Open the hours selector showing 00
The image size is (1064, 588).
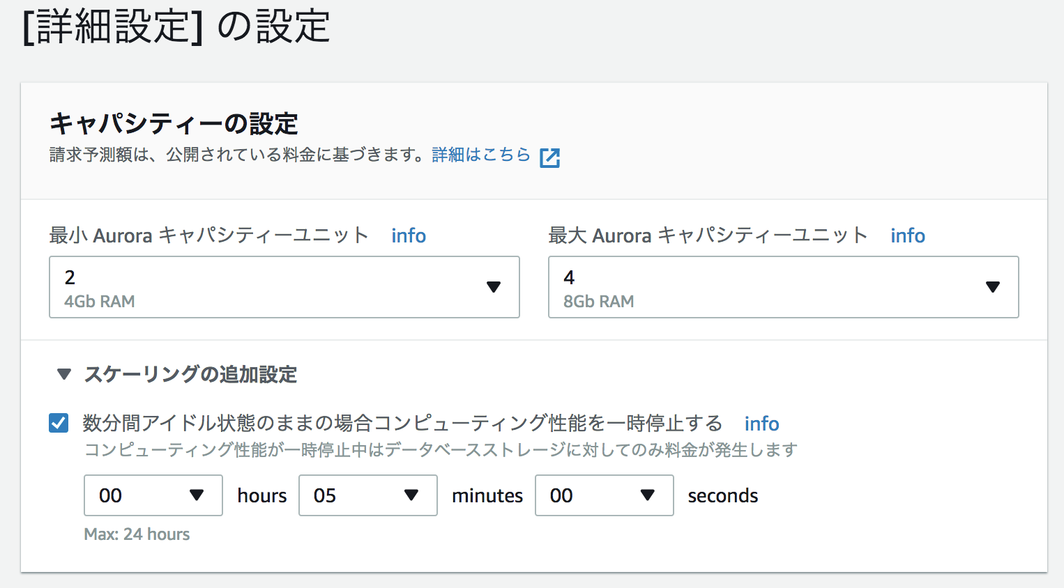point(153,495)
